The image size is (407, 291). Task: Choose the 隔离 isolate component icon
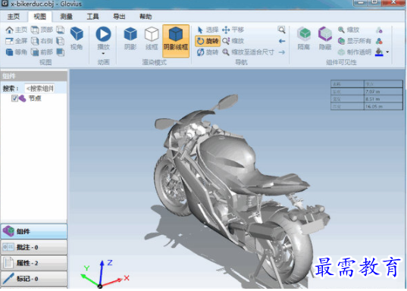304,39
